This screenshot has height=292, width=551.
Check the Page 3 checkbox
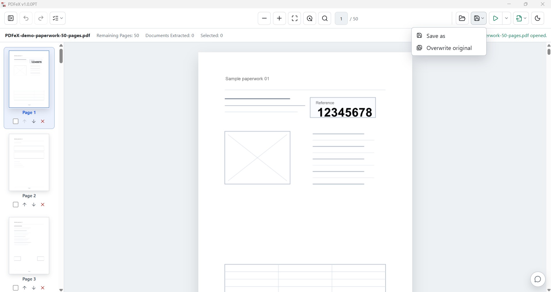coord(16,288)
